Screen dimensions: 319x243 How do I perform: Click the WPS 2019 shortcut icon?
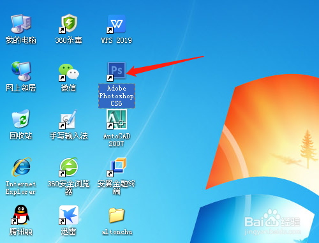pos(116,24)
